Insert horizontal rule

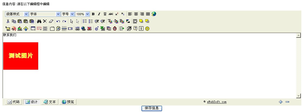click(x=64, y=29)
